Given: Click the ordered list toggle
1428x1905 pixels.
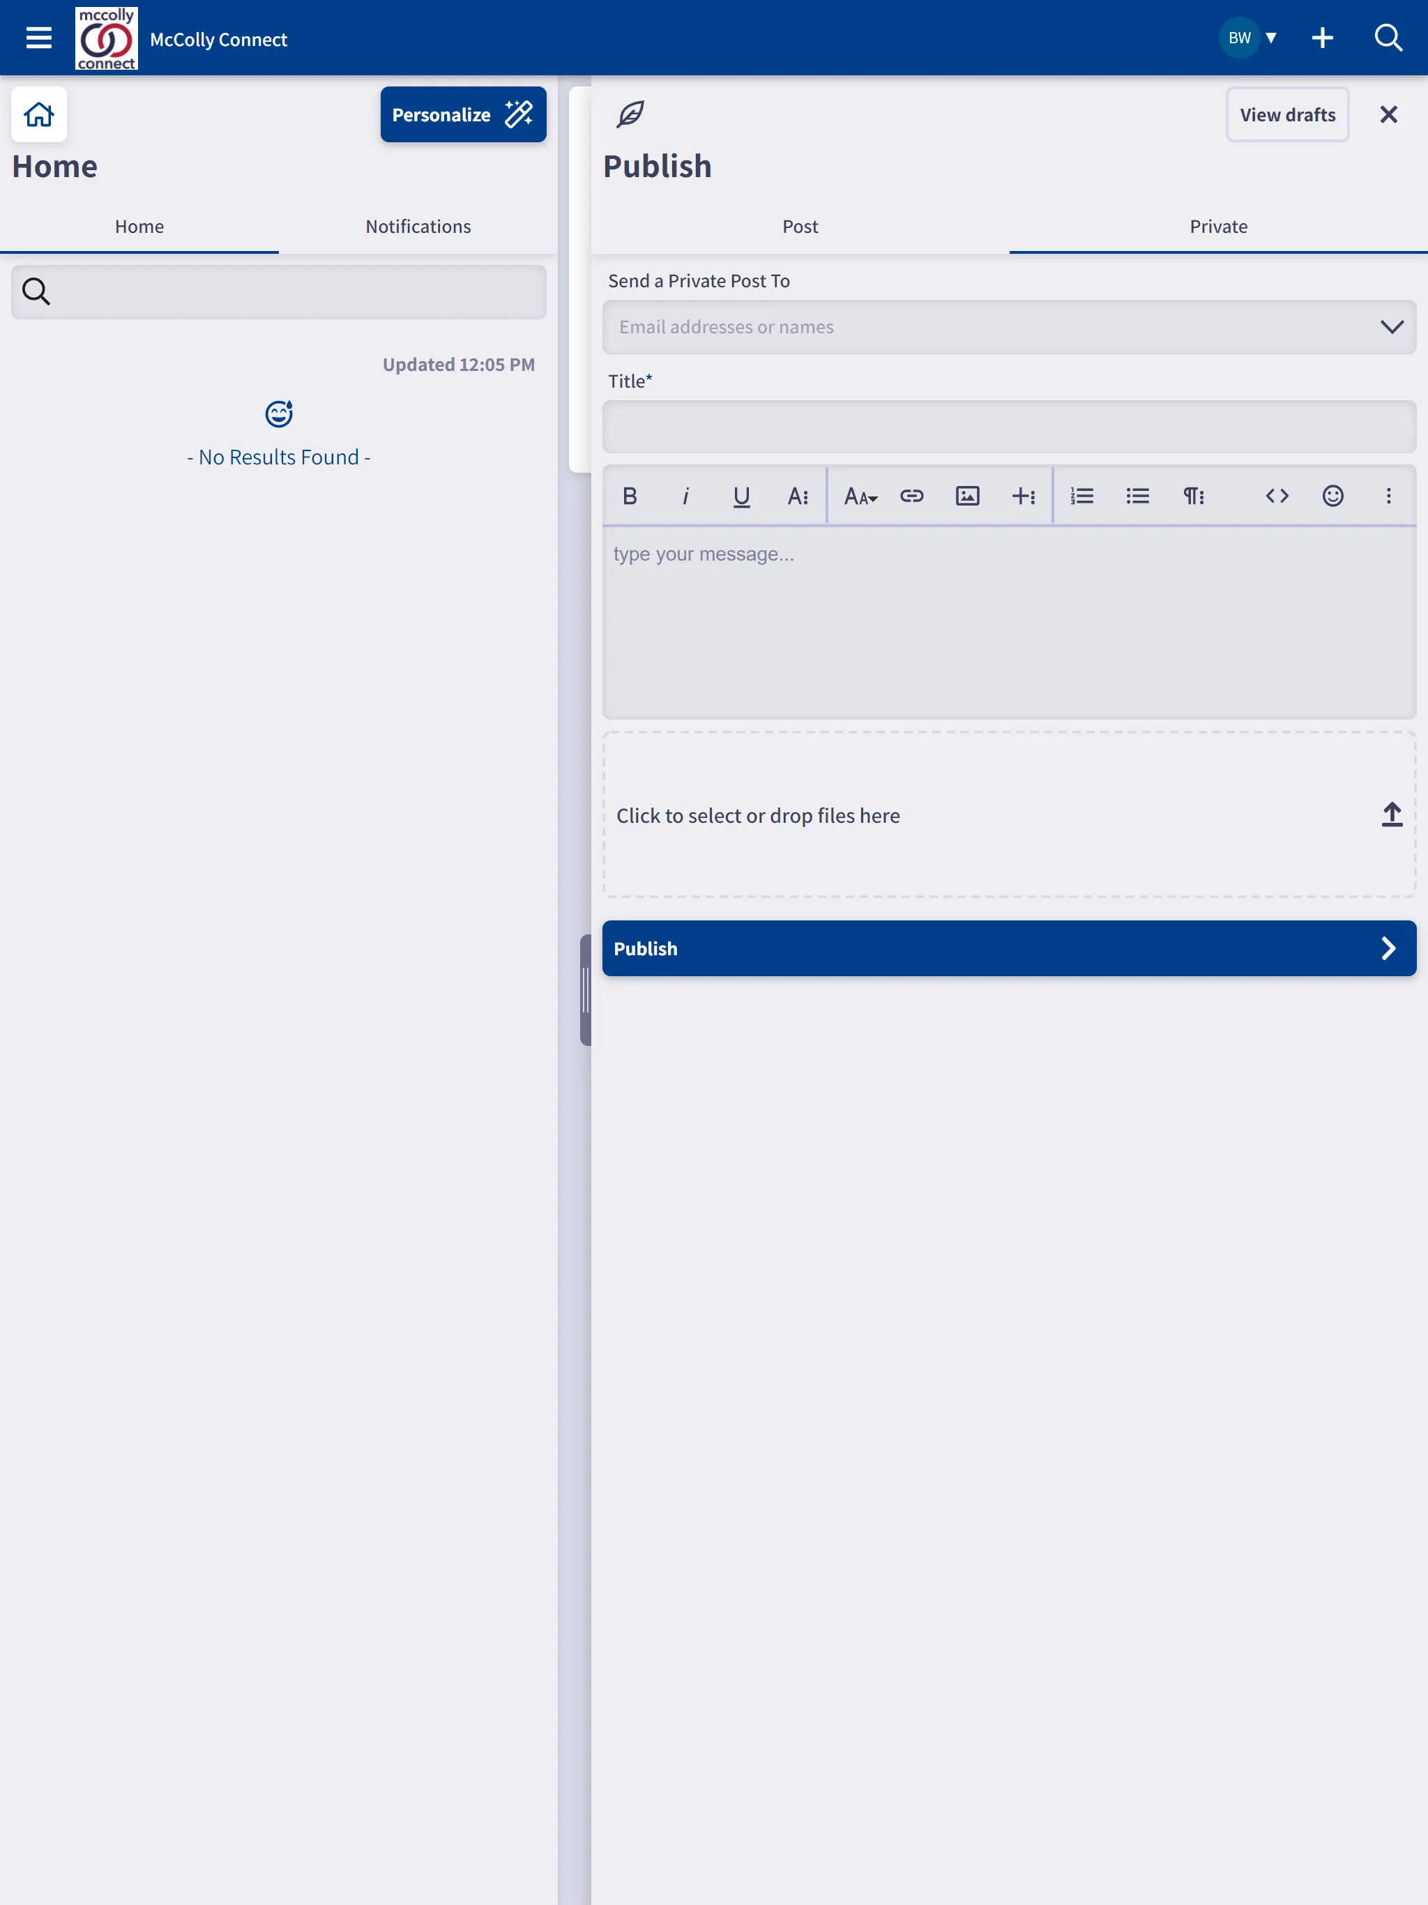Looking at the screenshot, I should (1081, 496).
